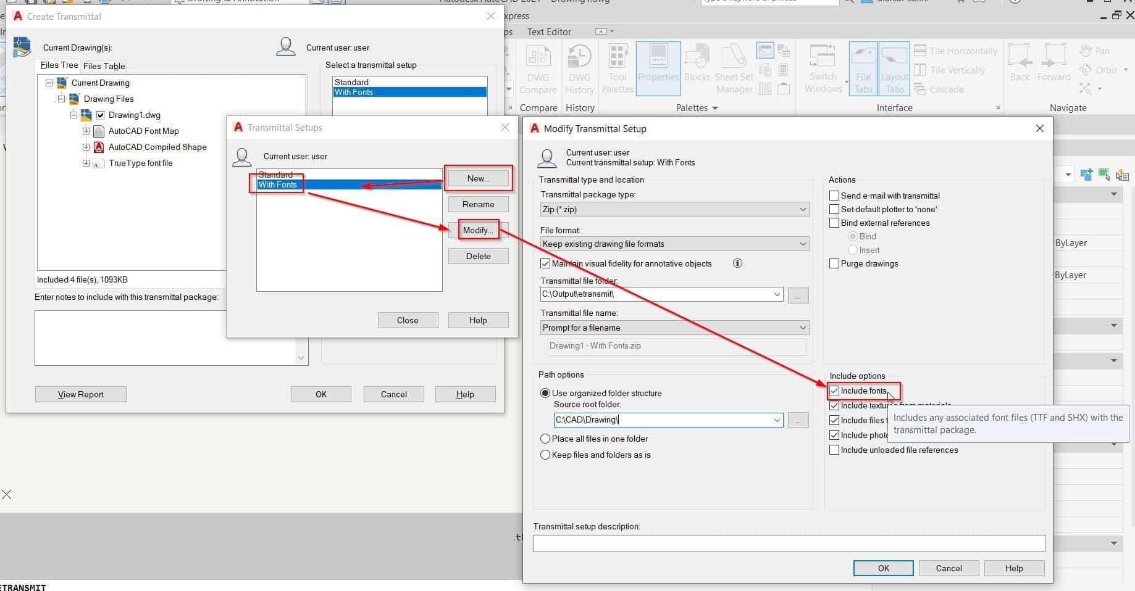Switch to the Files Table tab
The image size is (1135, 591).
pos(104,66)
